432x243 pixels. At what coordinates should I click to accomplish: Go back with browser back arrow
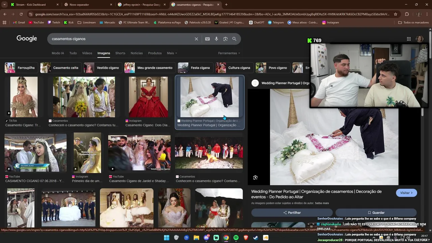click(5, 14)
